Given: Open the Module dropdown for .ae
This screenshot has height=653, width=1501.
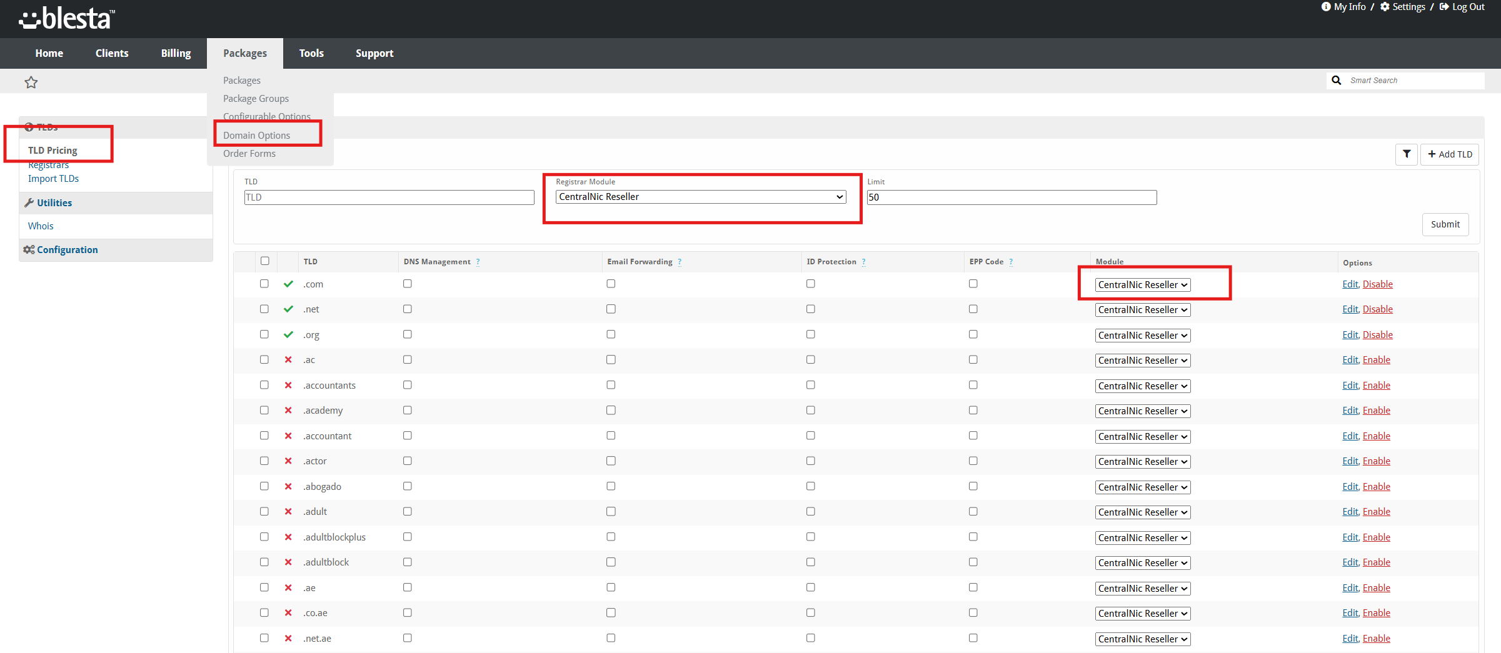Looking at the screenshot, I should (1143, 589).
